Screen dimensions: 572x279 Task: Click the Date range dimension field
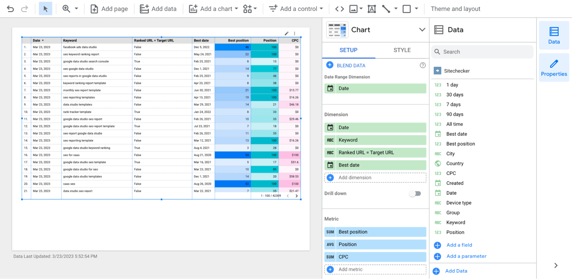375,88
